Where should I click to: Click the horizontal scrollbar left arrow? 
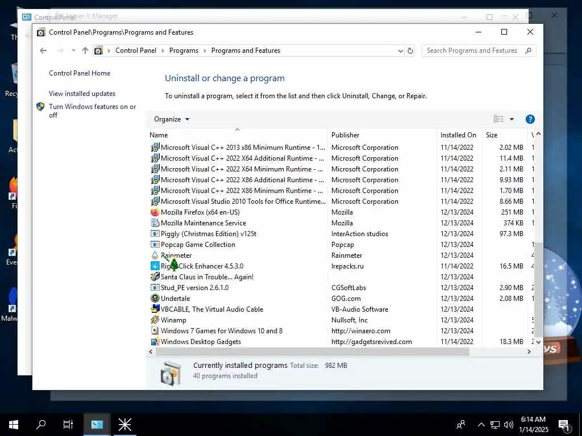click(x=151, y=352)
